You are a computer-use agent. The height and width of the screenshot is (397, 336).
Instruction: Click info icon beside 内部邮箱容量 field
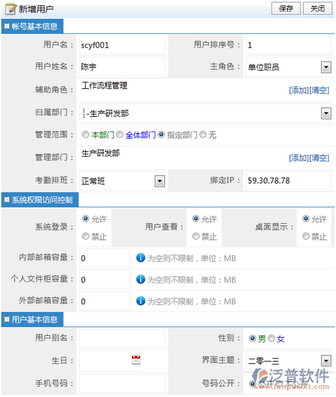[140, 258]
